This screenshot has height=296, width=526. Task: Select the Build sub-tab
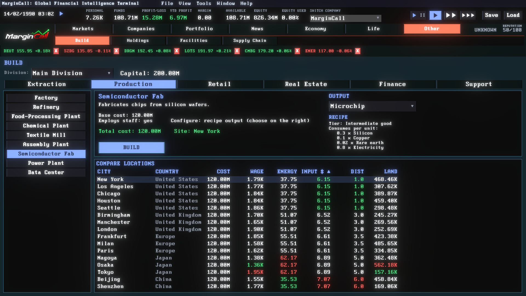(82, 41)
